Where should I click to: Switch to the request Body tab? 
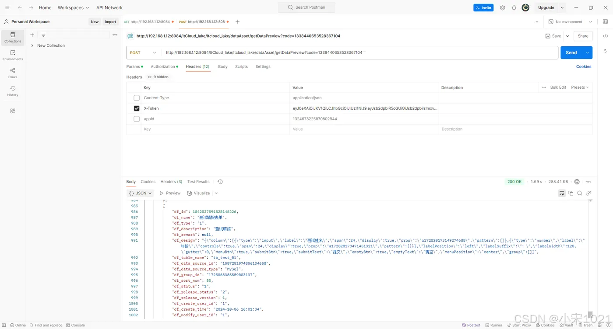[223, 67]
